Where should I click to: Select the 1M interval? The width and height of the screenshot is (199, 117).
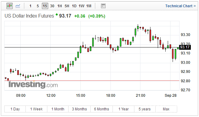(x=89, y=6)
